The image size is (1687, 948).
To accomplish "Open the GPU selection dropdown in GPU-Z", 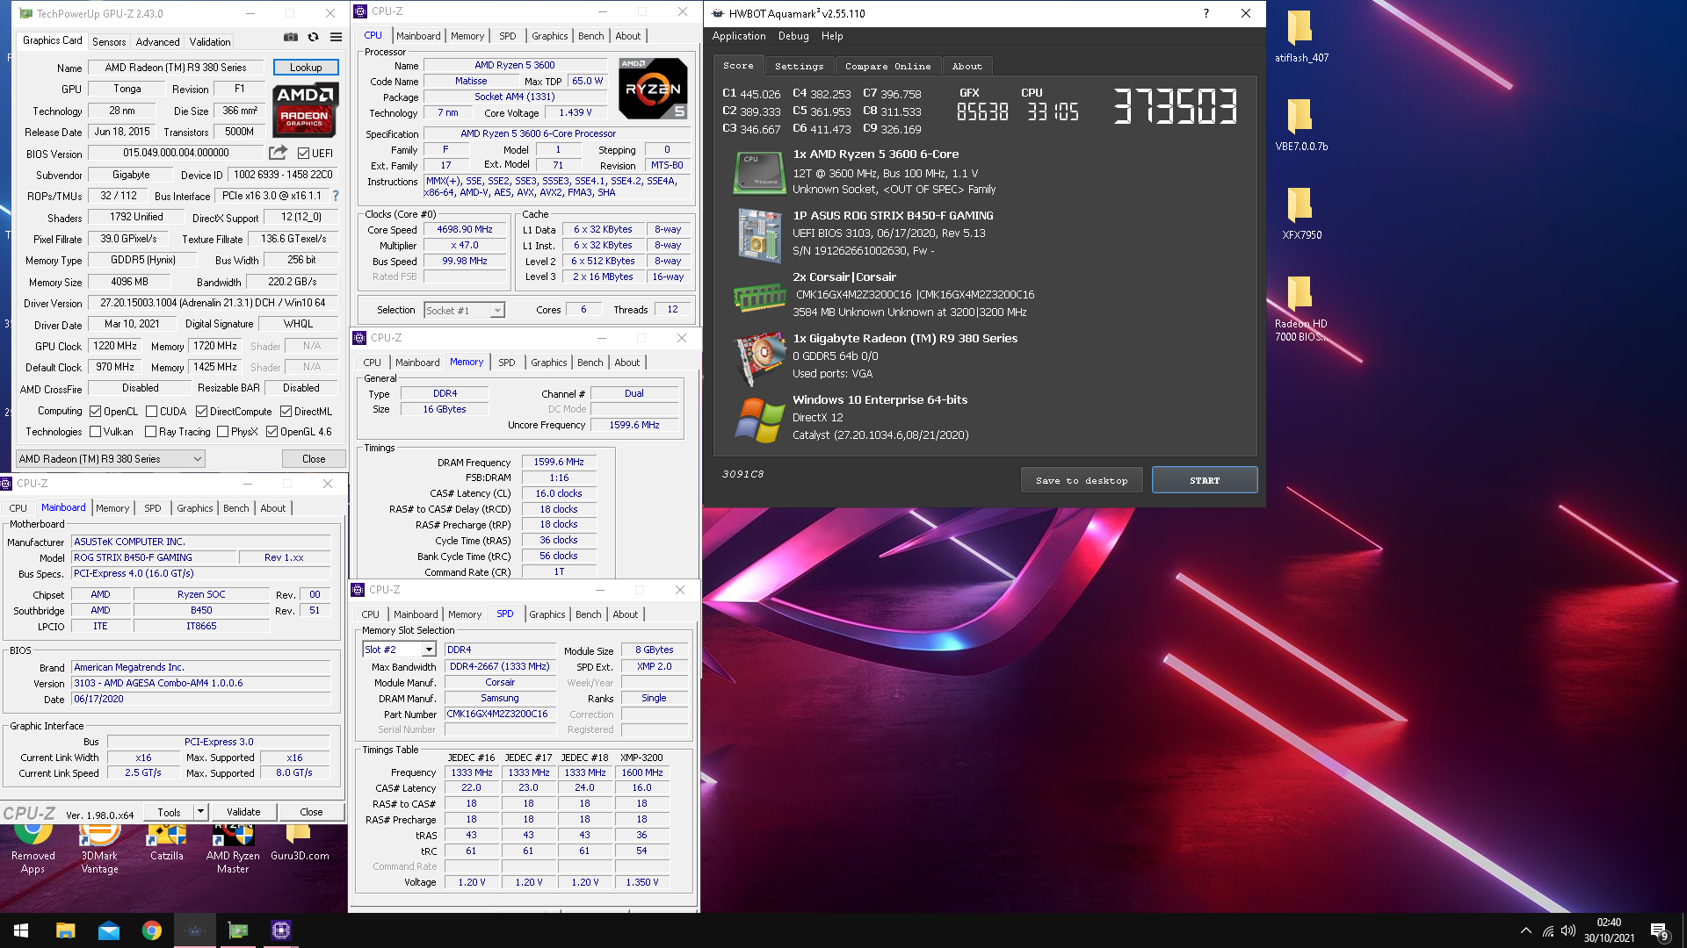I will pos(111,458).
